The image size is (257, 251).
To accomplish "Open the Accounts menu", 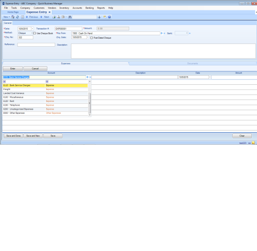I will (x=77, y=8).
